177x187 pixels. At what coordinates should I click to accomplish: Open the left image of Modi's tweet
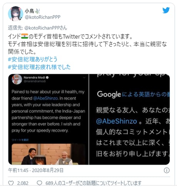tap(48, 119)
